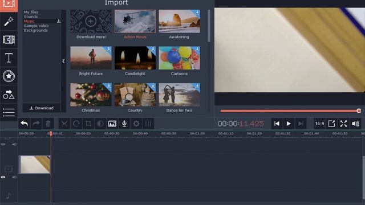
Task: Click the Download button below categories
Action: (42, 108)
